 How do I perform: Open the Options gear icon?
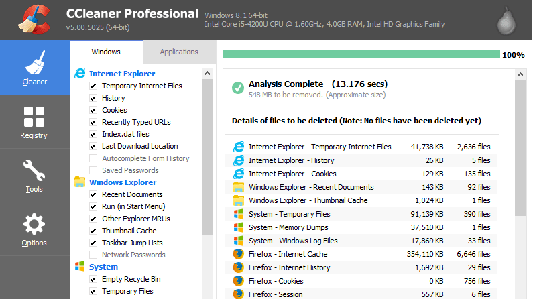(34, 224)
